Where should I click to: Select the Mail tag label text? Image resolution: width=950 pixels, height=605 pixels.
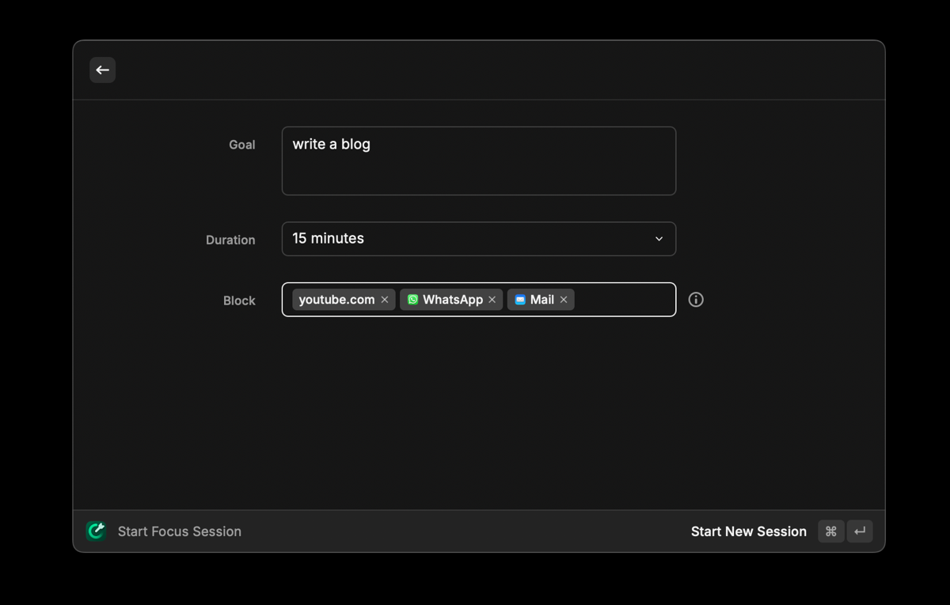tap(542, 300)
